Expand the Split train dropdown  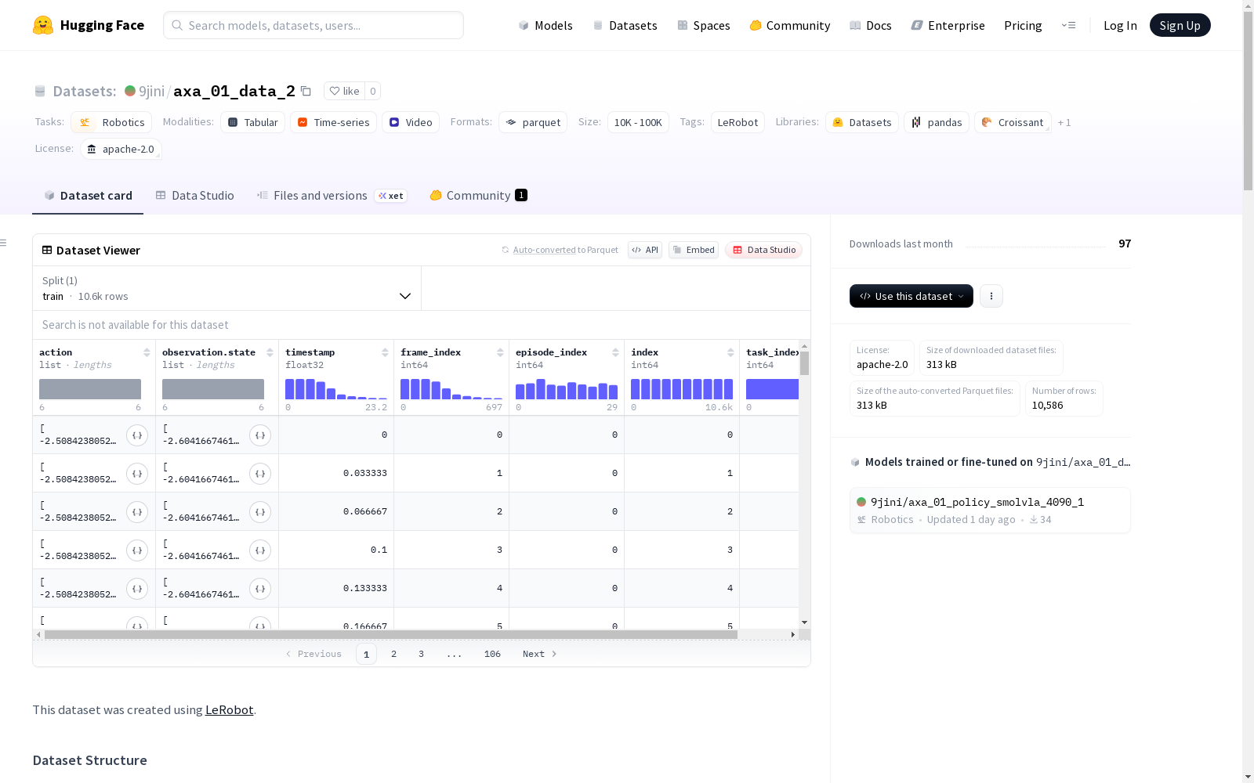click(x=227, y=288)
